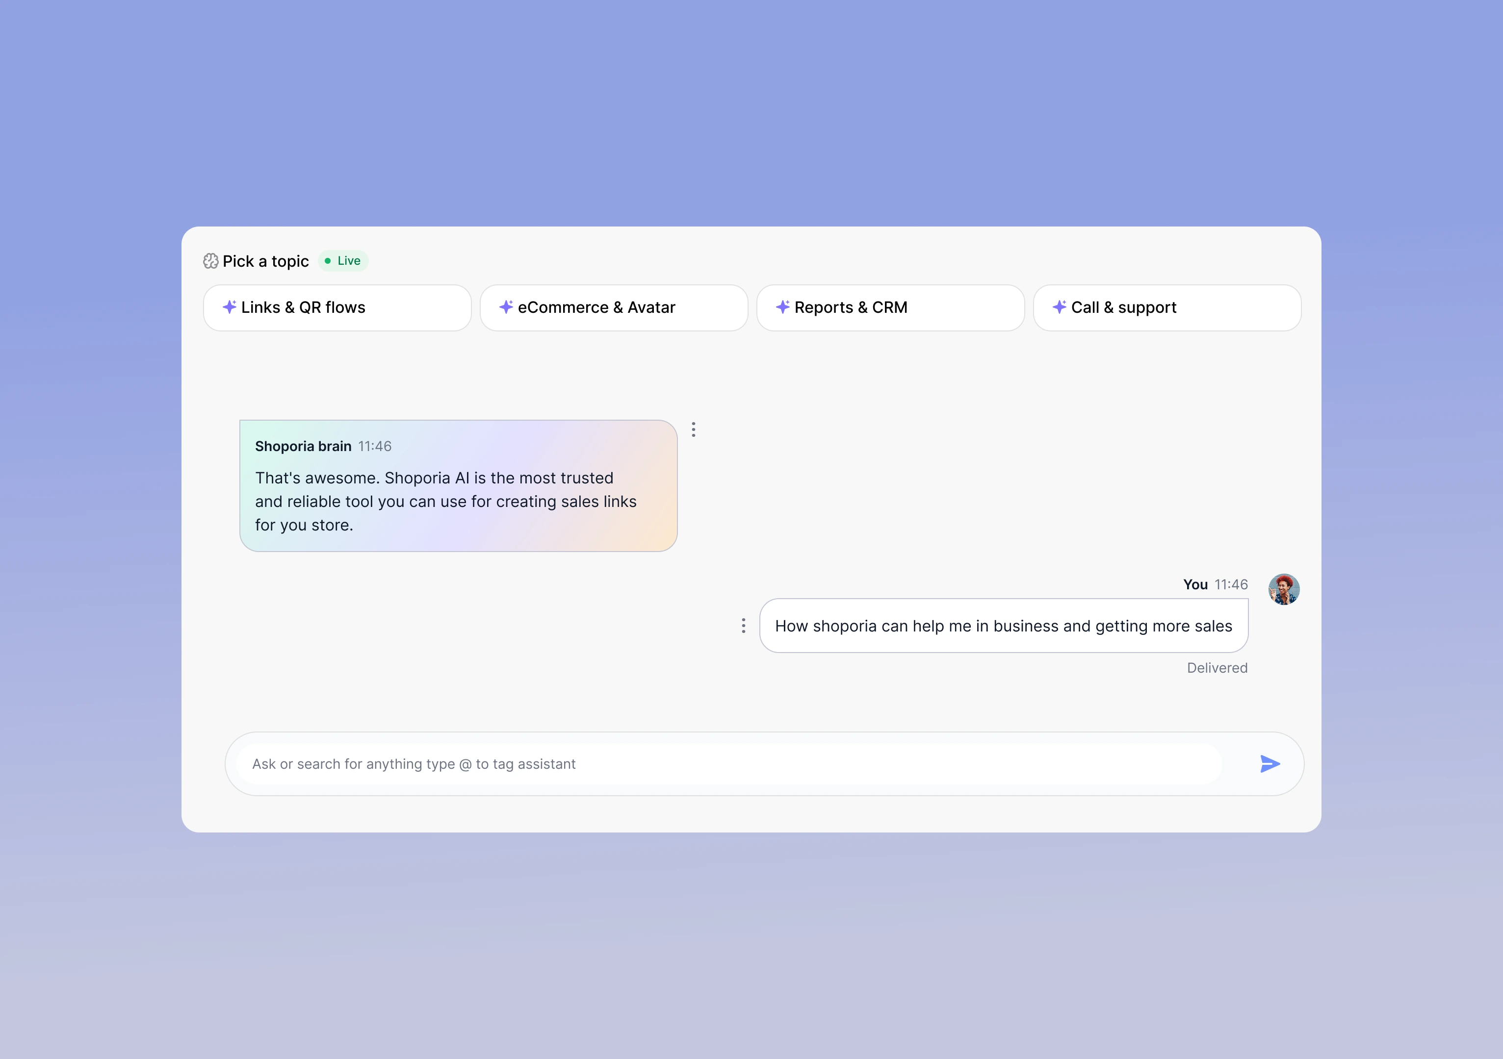Click the Shoporia brain sender name
The height and width of the screenshot is (1059, 1503).
tap(303, 446)
